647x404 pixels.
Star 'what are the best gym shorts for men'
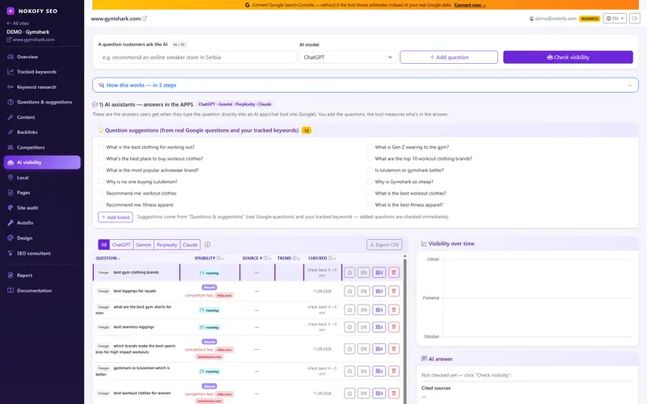tap(349, 309)
